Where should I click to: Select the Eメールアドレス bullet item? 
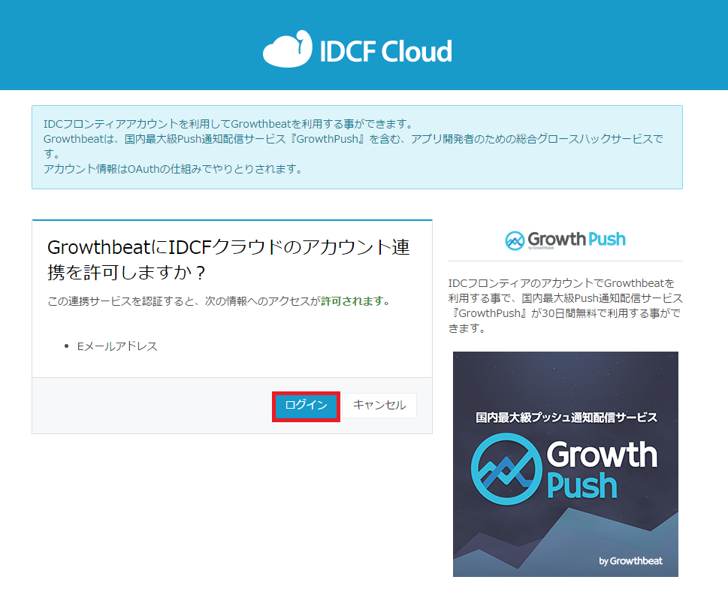coord(117,346)
